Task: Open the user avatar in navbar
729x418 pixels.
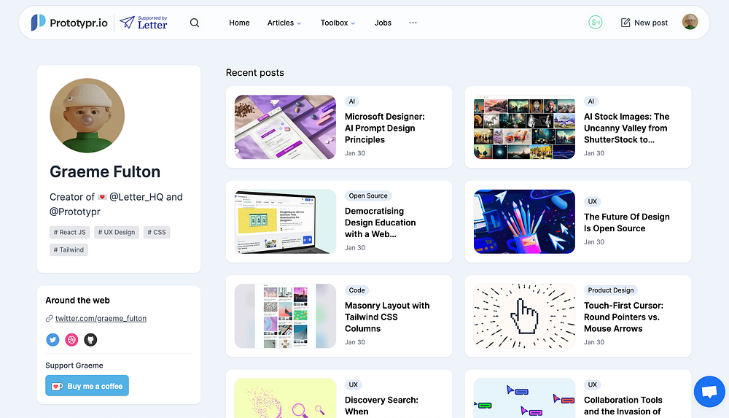Action: [x=690, y=22]
